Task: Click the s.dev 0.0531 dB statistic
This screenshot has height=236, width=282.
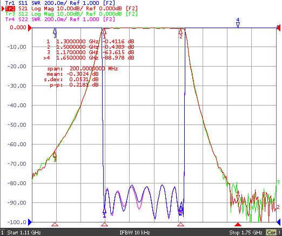Action: (x=71, y=80)
